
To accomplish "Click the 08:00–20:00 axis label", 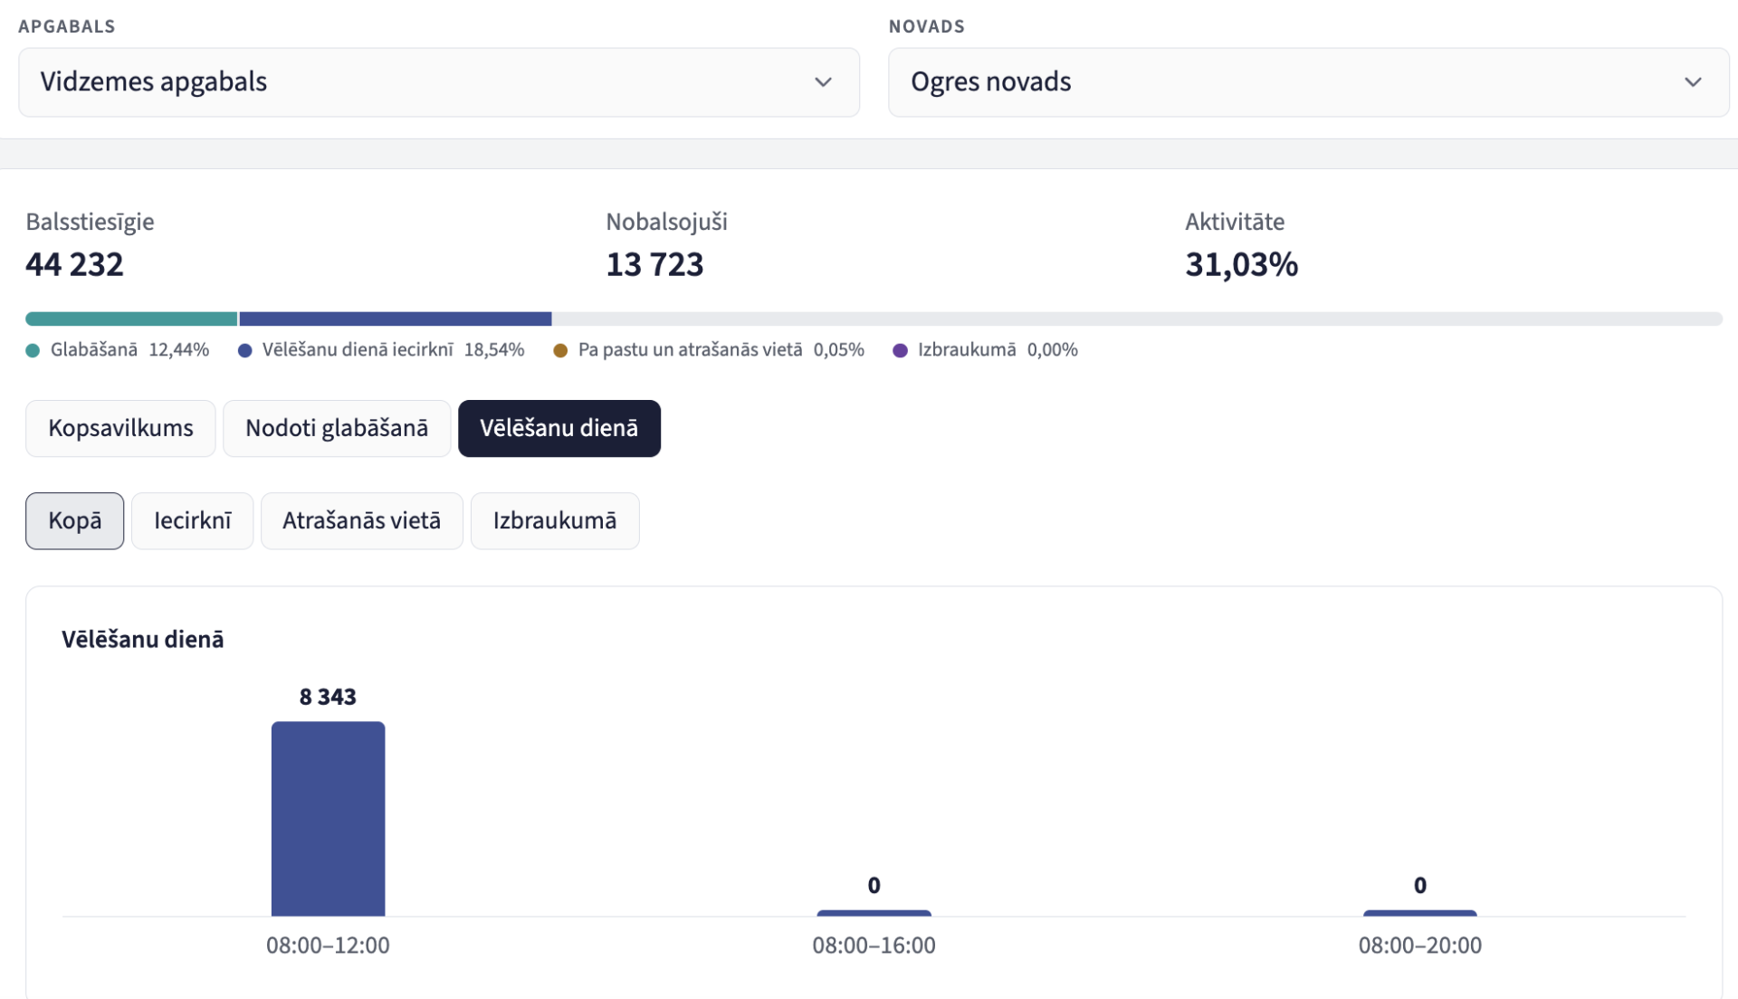I will 1420,946.
